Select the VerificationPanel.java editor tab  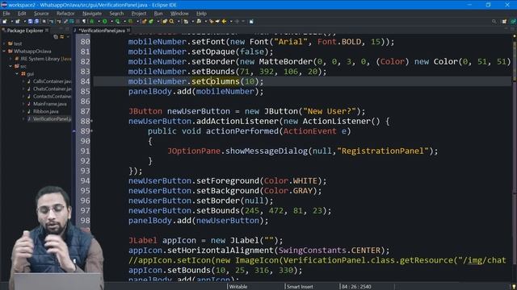coord(101,31)
